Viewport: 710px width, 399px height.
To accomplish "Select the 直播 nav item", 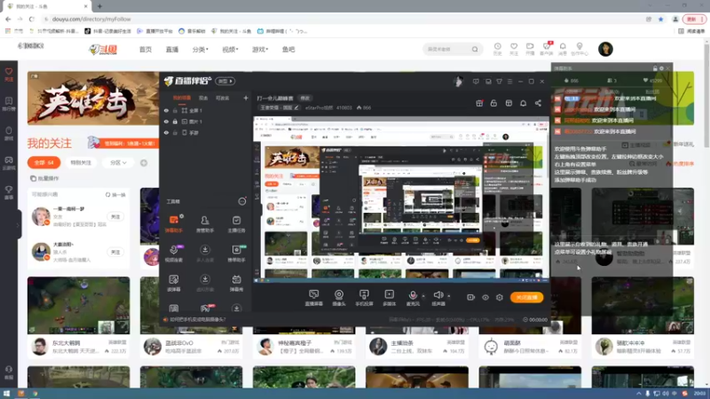I will tap(172, 50).
